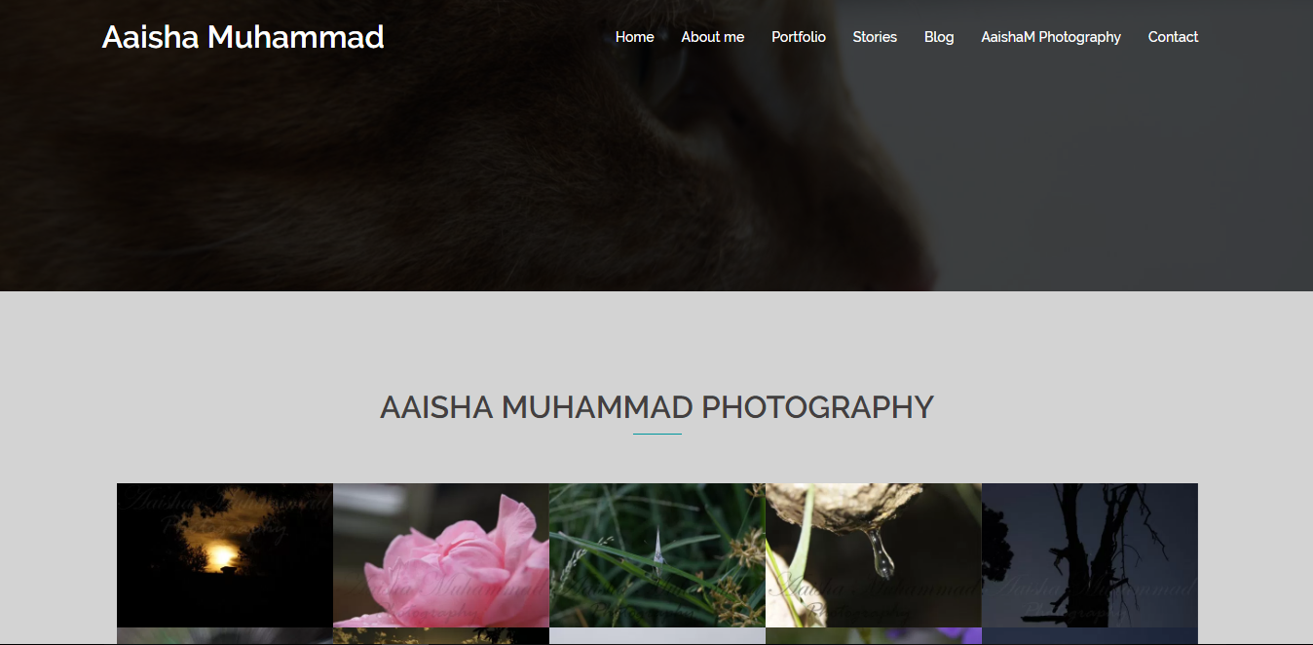
Task: Go to the Contact page
Action: click(1173, 37)
